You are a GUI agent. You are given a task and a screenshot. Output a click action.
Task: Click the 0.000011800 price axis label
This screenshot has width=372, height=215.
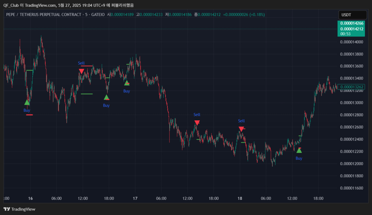click(x=351, y=176)
